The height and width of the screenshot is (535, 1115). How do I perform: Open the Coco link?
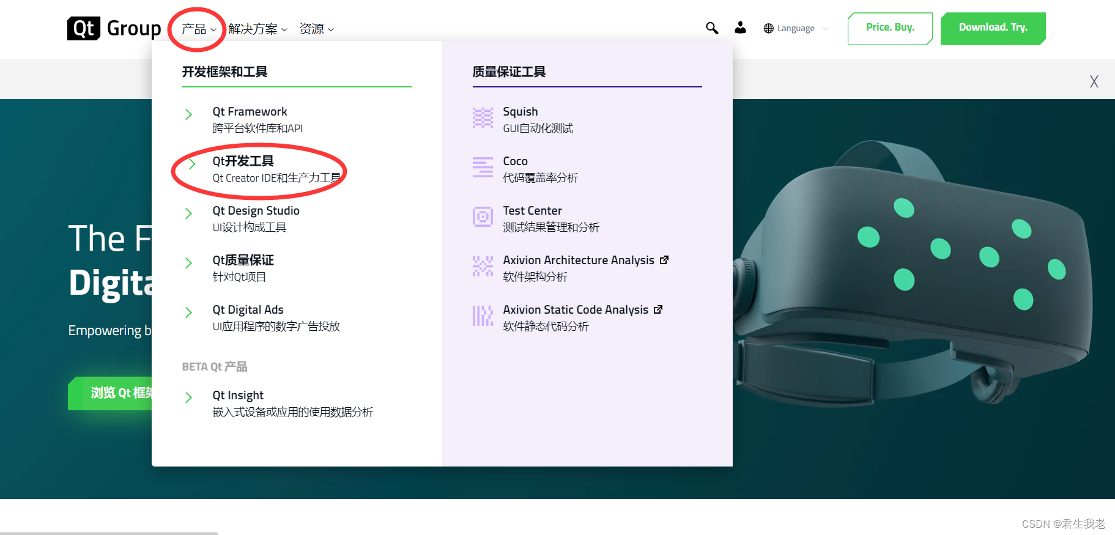[515, 161]
